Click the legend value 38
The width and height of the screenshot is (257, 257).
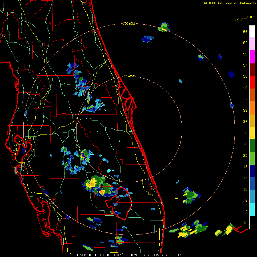point(245,110)
